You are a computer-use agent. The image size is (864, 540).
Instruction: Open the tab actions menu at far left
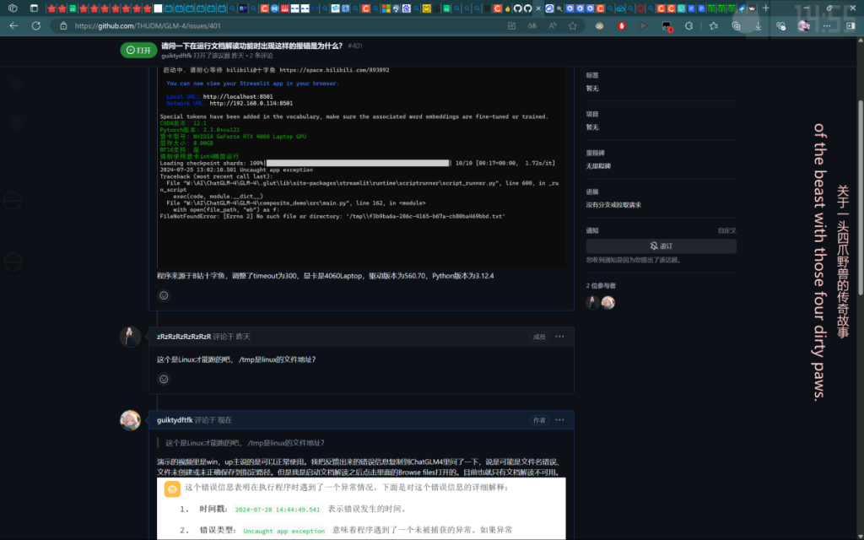pyautogui.click(x=12, y=8)
